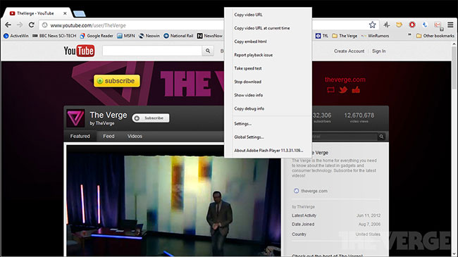Close the TheVerge - YouTube tab
Viewport: 458px width, 257px height.
coord(65,13)
